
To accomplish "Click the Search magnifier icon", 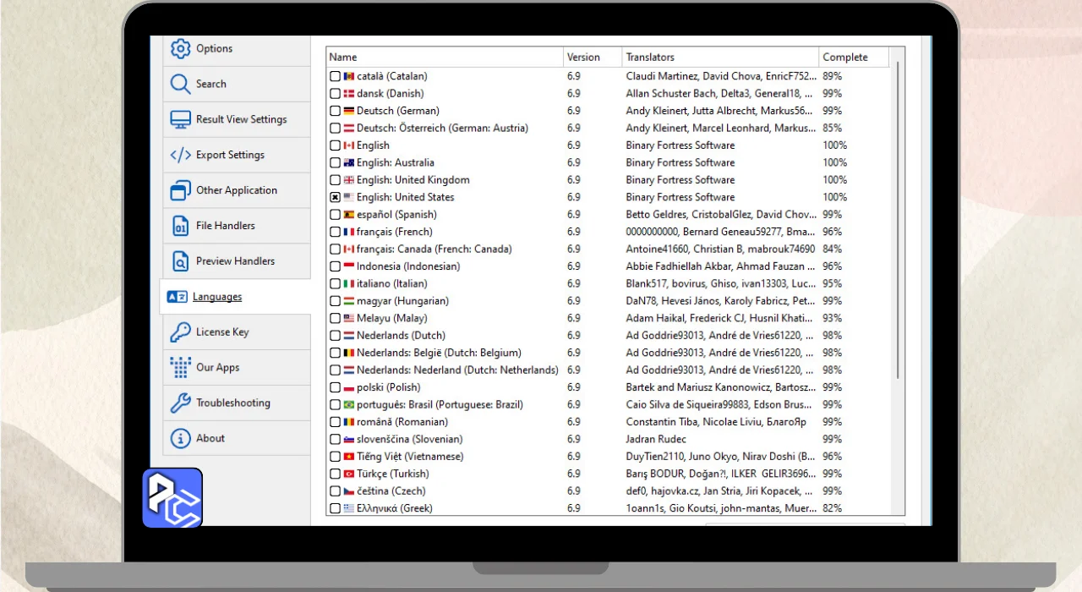I will pyautogui.click(x=180, y=85).
